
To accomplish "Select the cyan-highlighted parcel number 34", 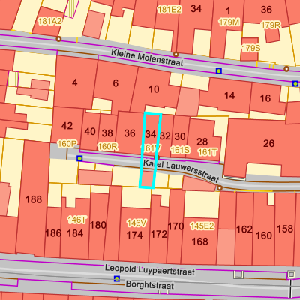I will point(151,134).
